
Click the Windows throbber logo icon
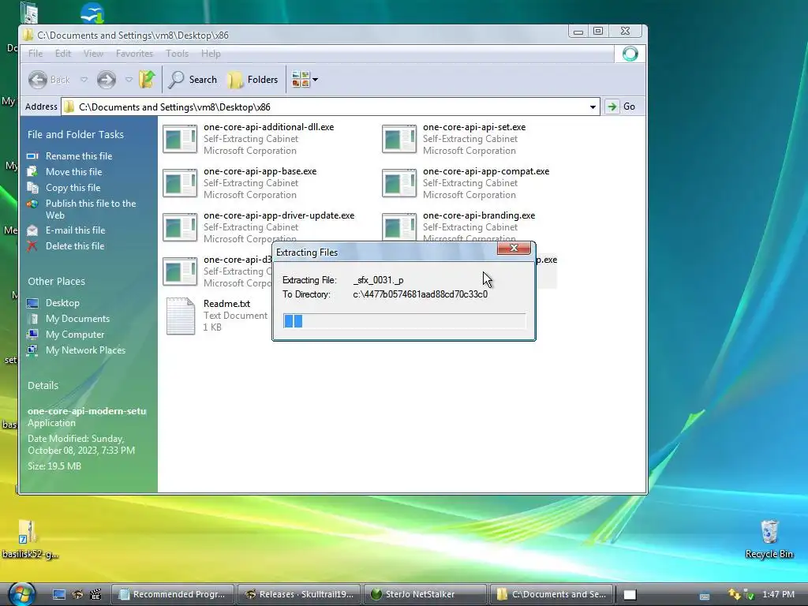[x=630, y=54]
